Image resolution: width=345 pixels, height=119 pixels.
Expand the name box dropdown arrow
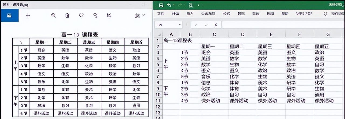180,25
